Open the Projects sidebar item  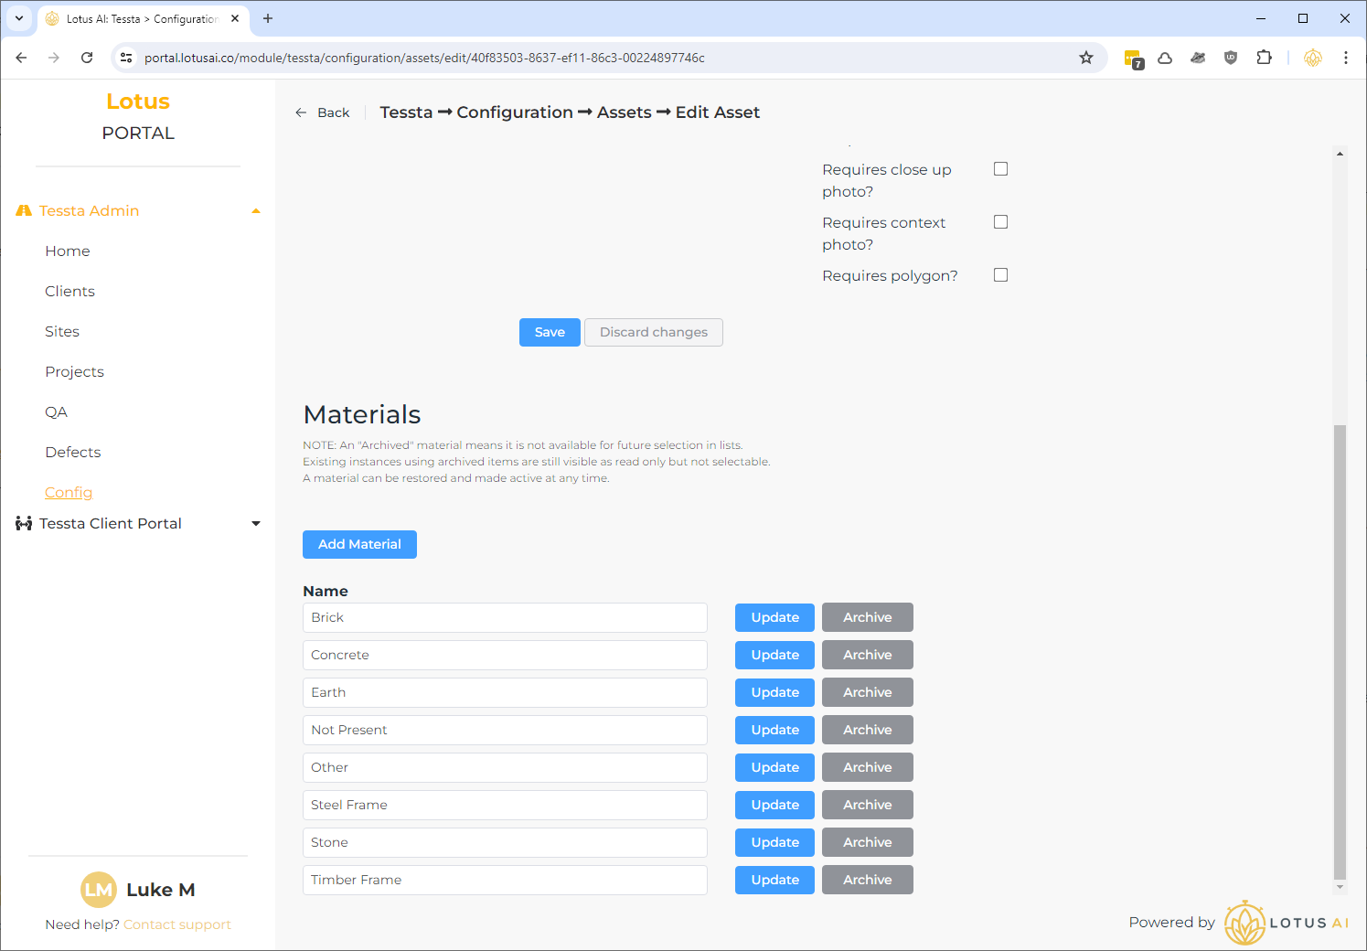pyautogui.click(x=74, y=372)
